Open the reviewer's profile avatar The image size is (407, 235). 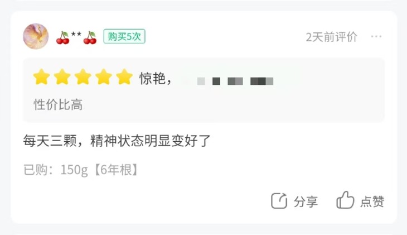[x=36, y=36]
